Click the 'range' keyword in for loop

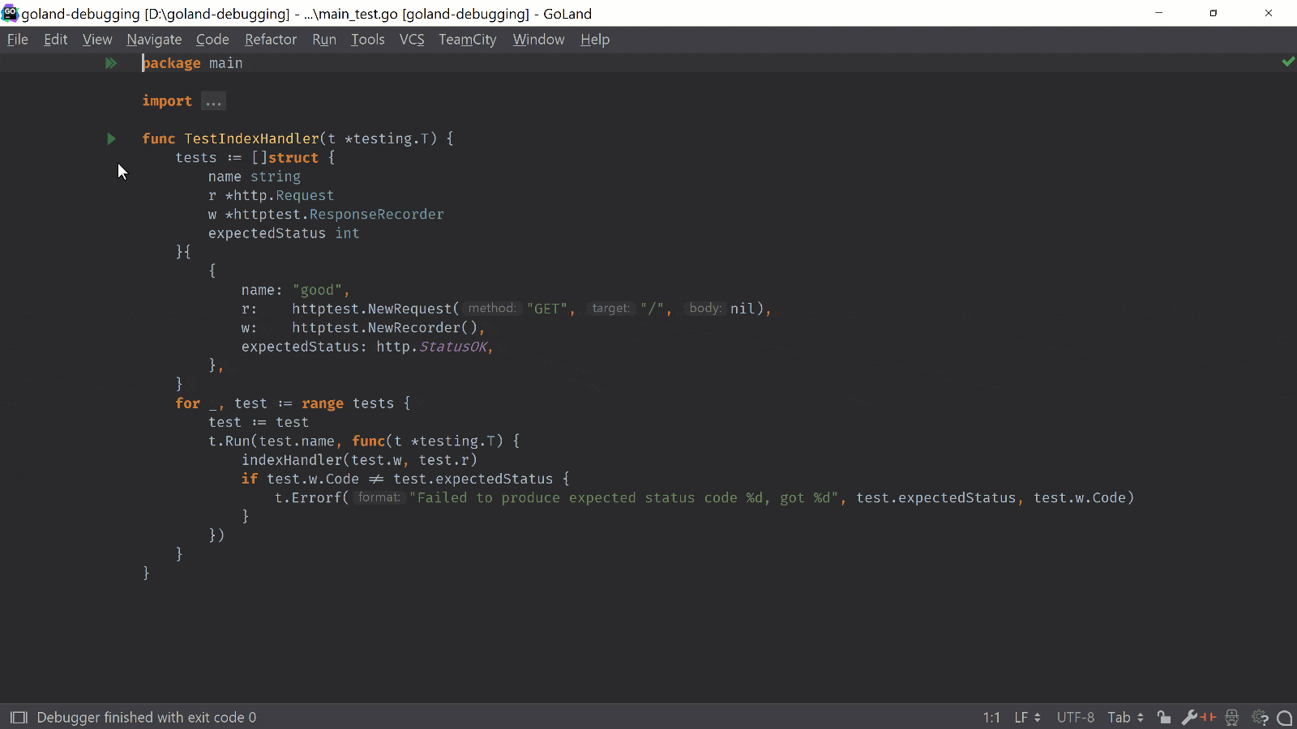coord(323,403)
